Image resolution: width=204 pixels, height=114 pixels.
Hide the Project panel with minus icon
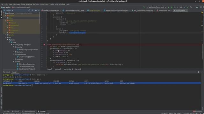[39, 10]
